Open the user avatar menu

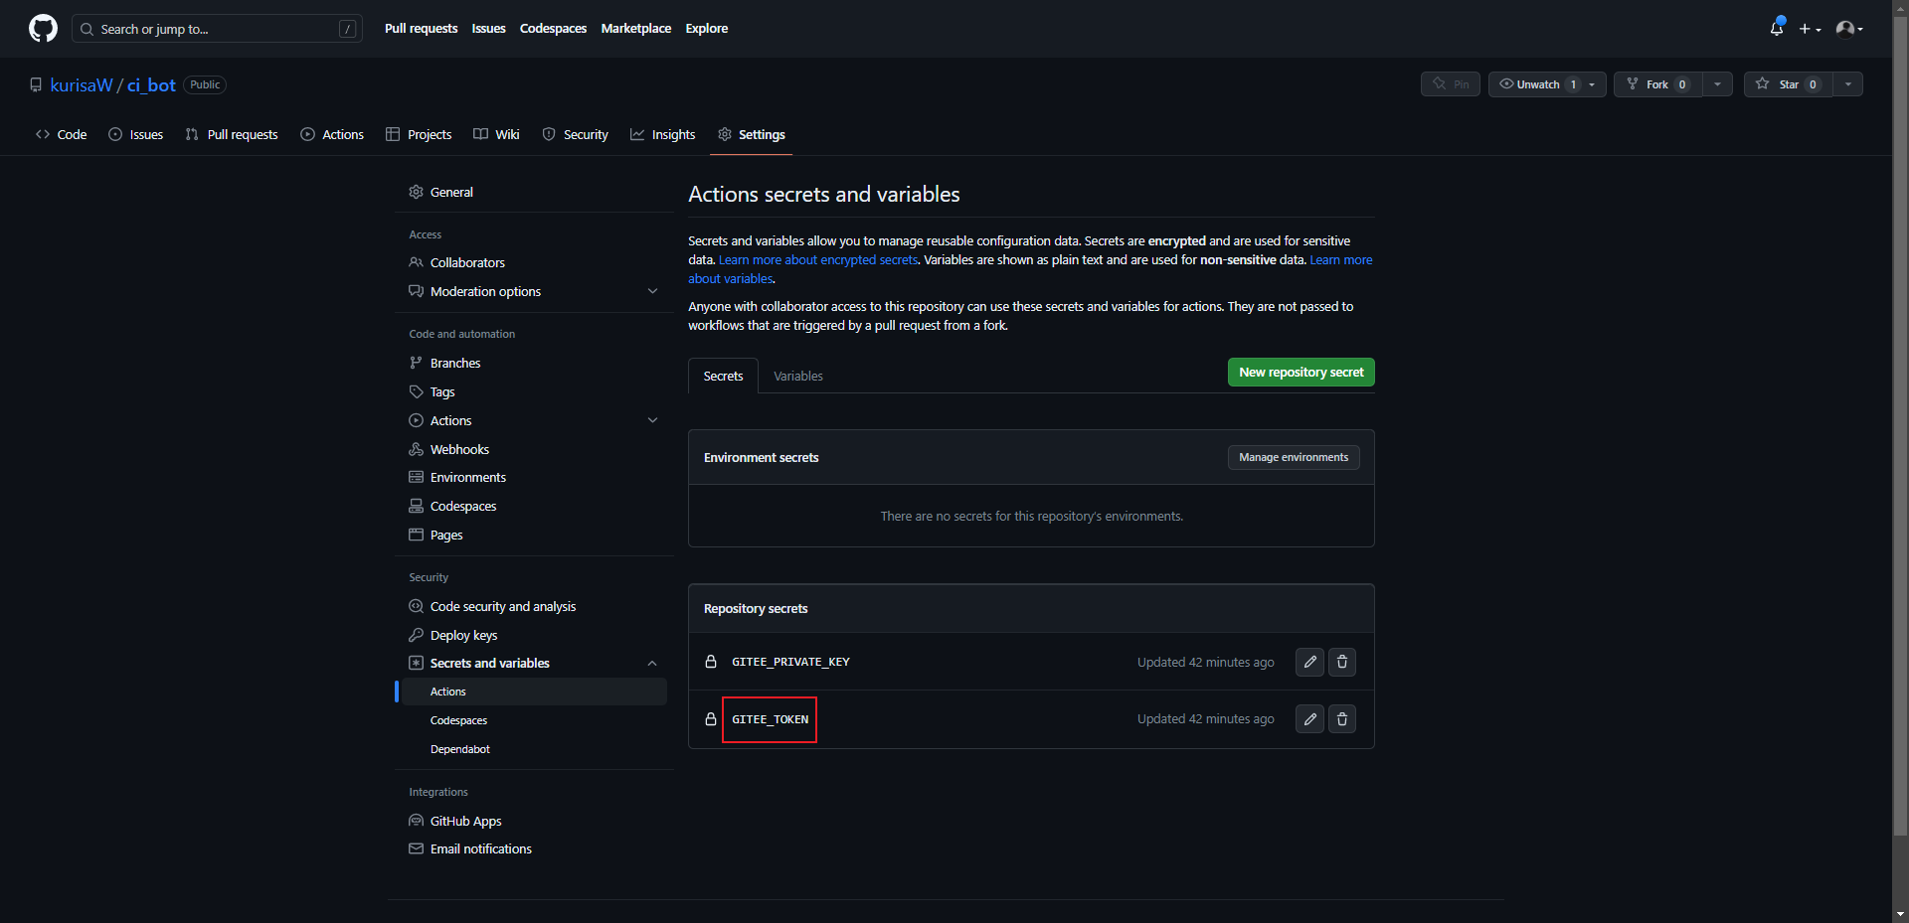[x=1849, y=29]
